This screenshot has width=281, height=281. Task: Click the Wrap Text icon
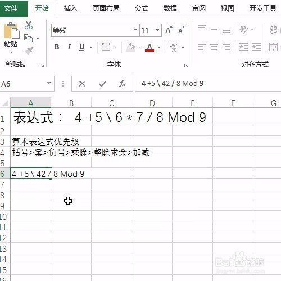[274, 30]
